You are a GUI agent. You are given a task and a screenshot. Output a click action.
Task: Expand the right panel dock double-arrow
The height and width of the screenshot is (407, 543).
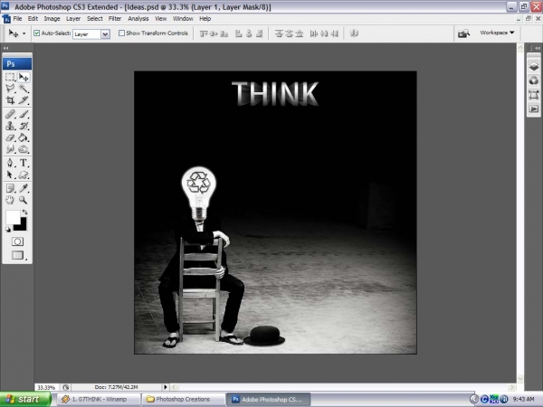(537, 48)
